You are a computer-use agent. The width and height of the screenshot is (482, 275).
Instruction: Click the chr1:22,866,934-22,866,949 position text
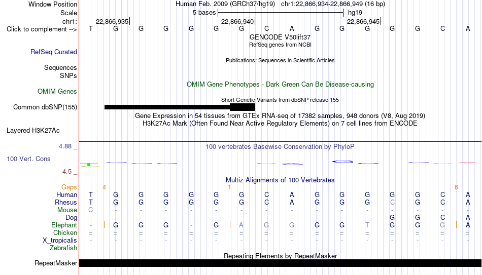point(333,4)
